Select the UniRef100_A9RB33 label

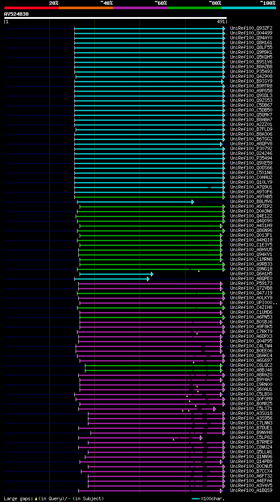point(251,264)
